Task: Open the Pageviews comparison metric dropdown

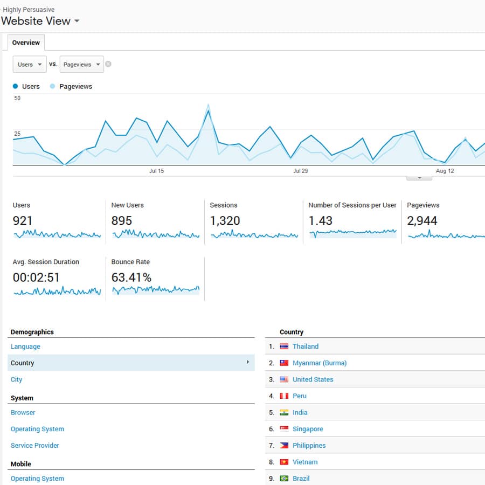Action: click(82, 64)
